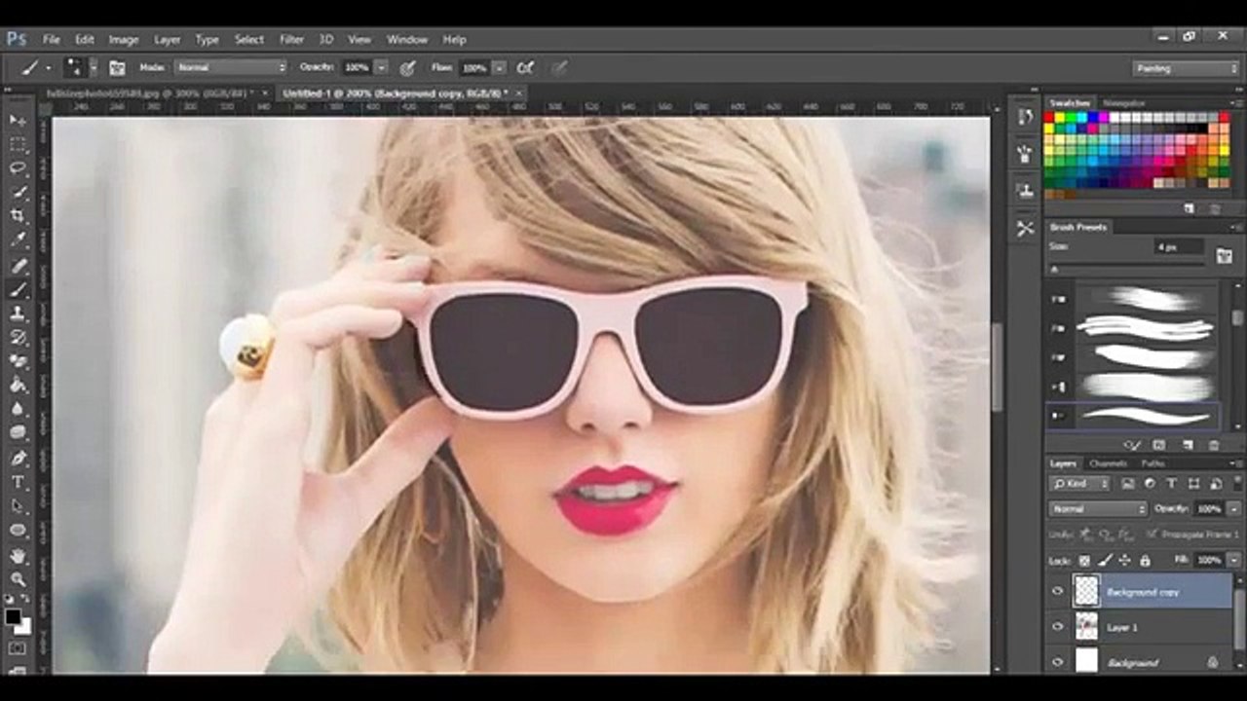Toggle lock transparent pixels
This screenshot has height=701, width=1247.
pos(1083,561)
